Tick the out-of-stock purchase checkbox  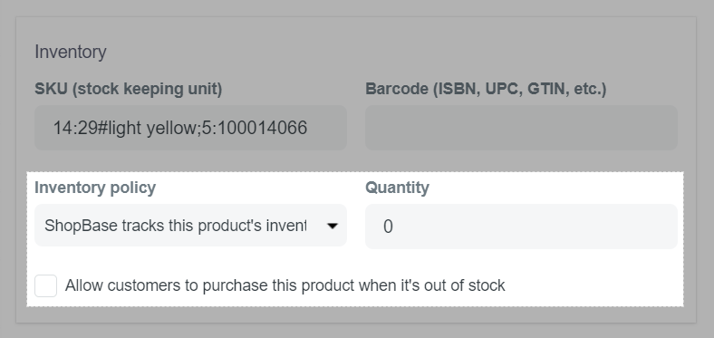(46, 285)
